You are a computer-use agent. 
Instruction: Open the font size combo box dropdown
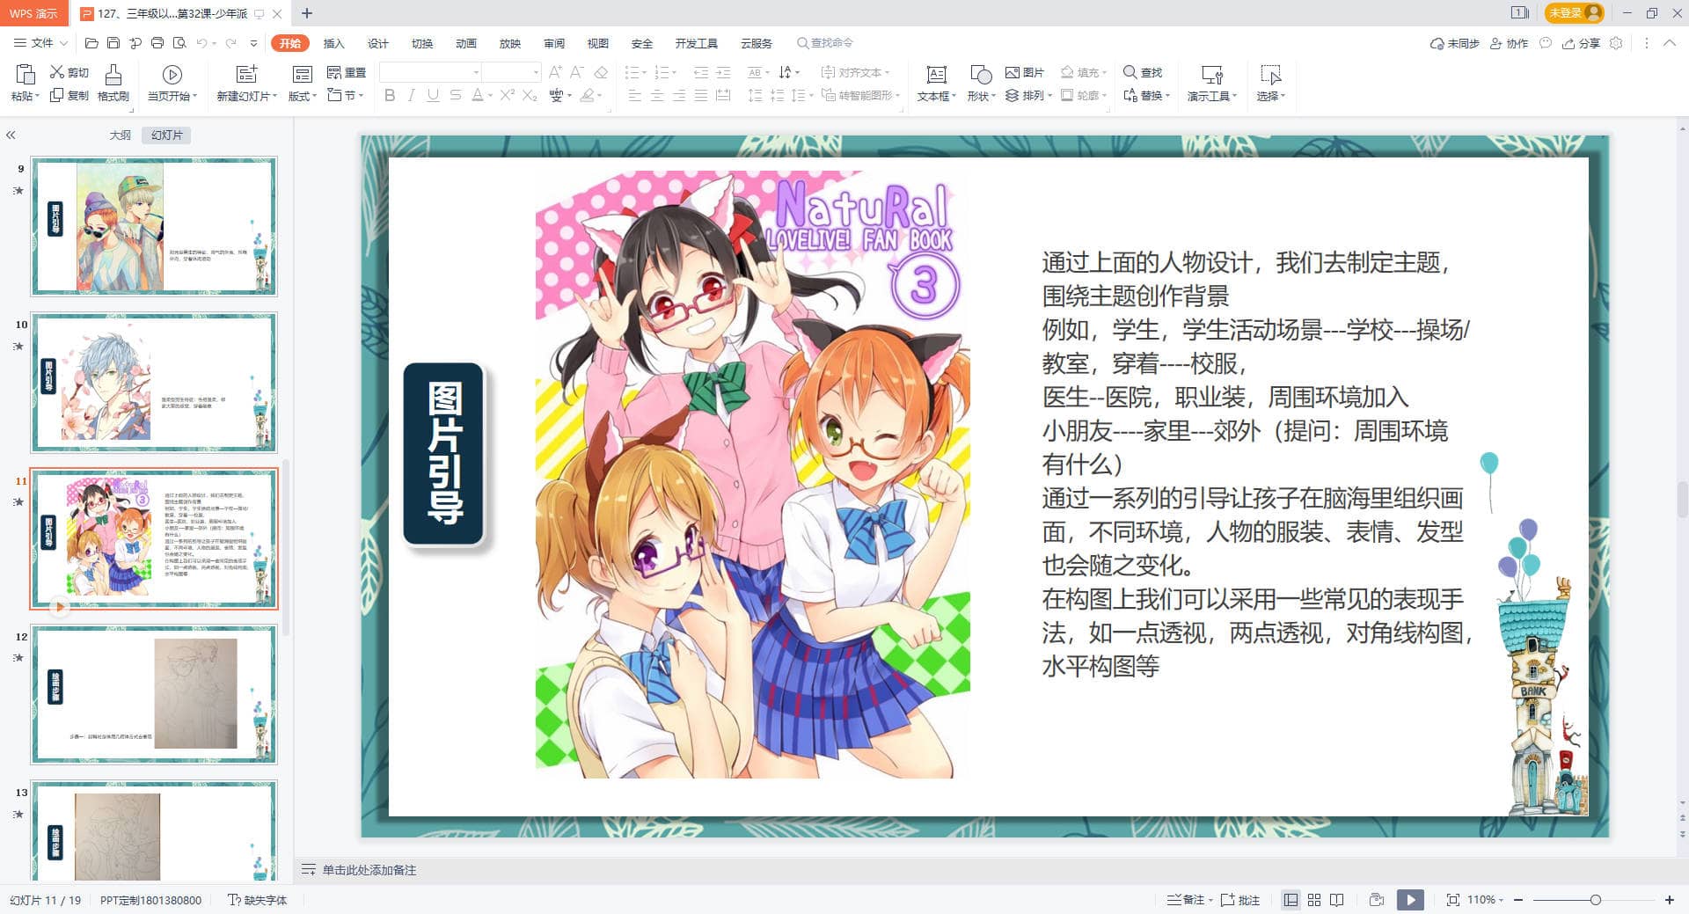536,72
